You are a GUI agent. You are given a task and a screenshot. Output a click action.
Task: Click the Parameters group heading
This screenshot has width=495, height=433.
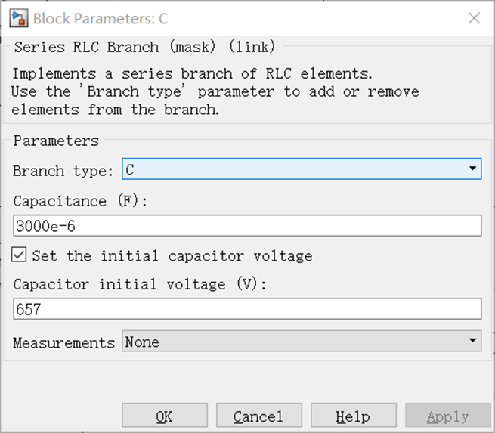tap(56, 141)
